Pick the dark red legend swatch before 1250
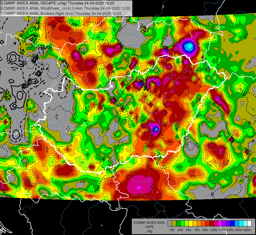The image size is (256, 235). (212, 224)
